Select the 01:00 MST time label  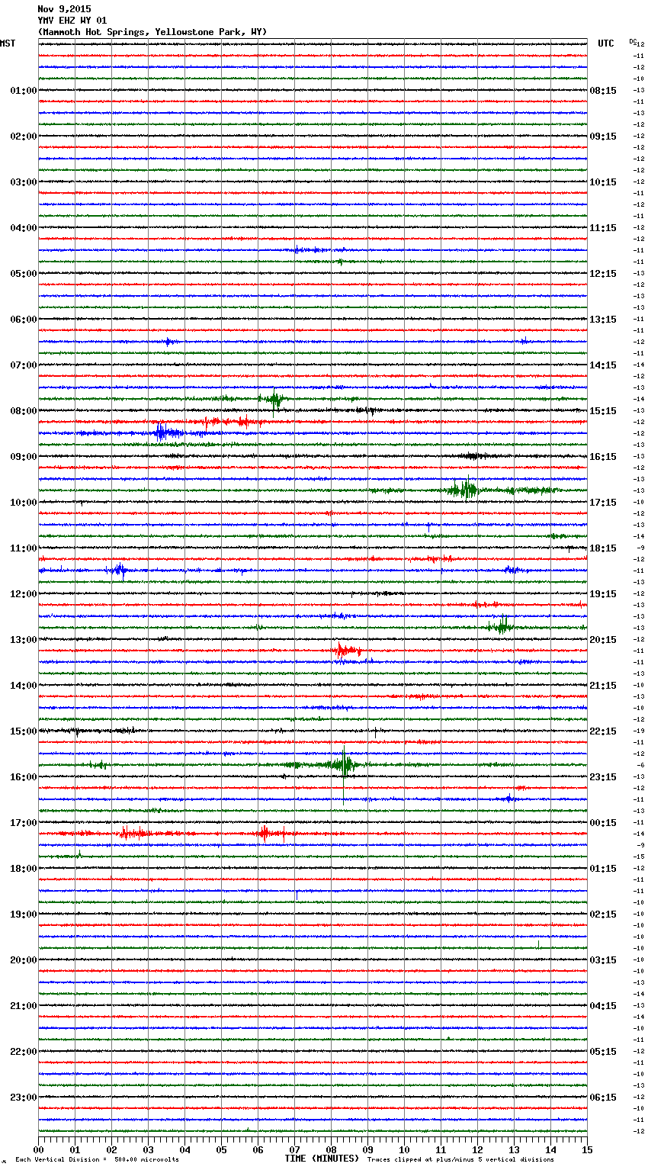coord(24,91)
